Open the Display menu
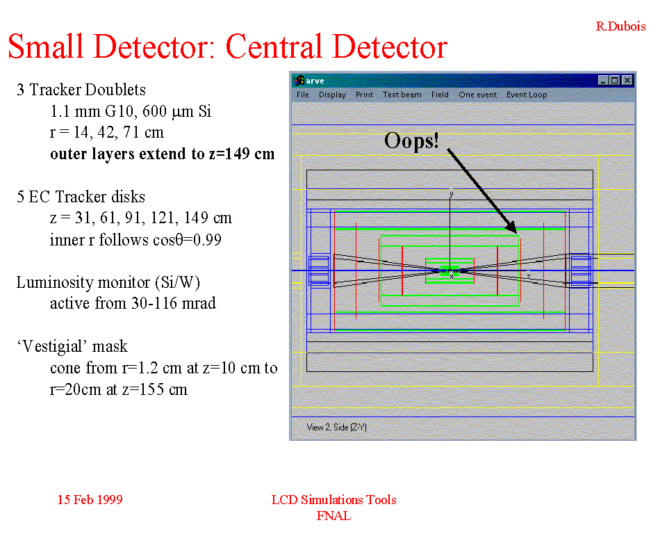 [x=332, y=95]
